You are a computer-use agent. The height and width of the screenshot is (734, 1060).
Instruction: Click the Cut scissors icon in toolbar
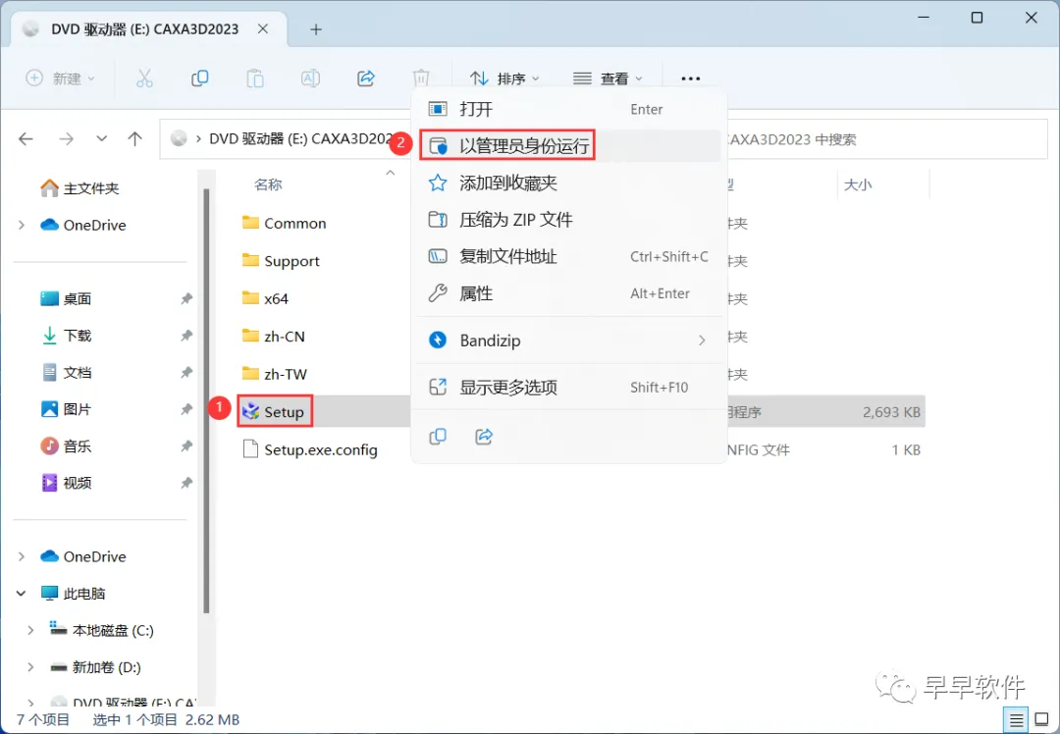[x=144, y=79]
